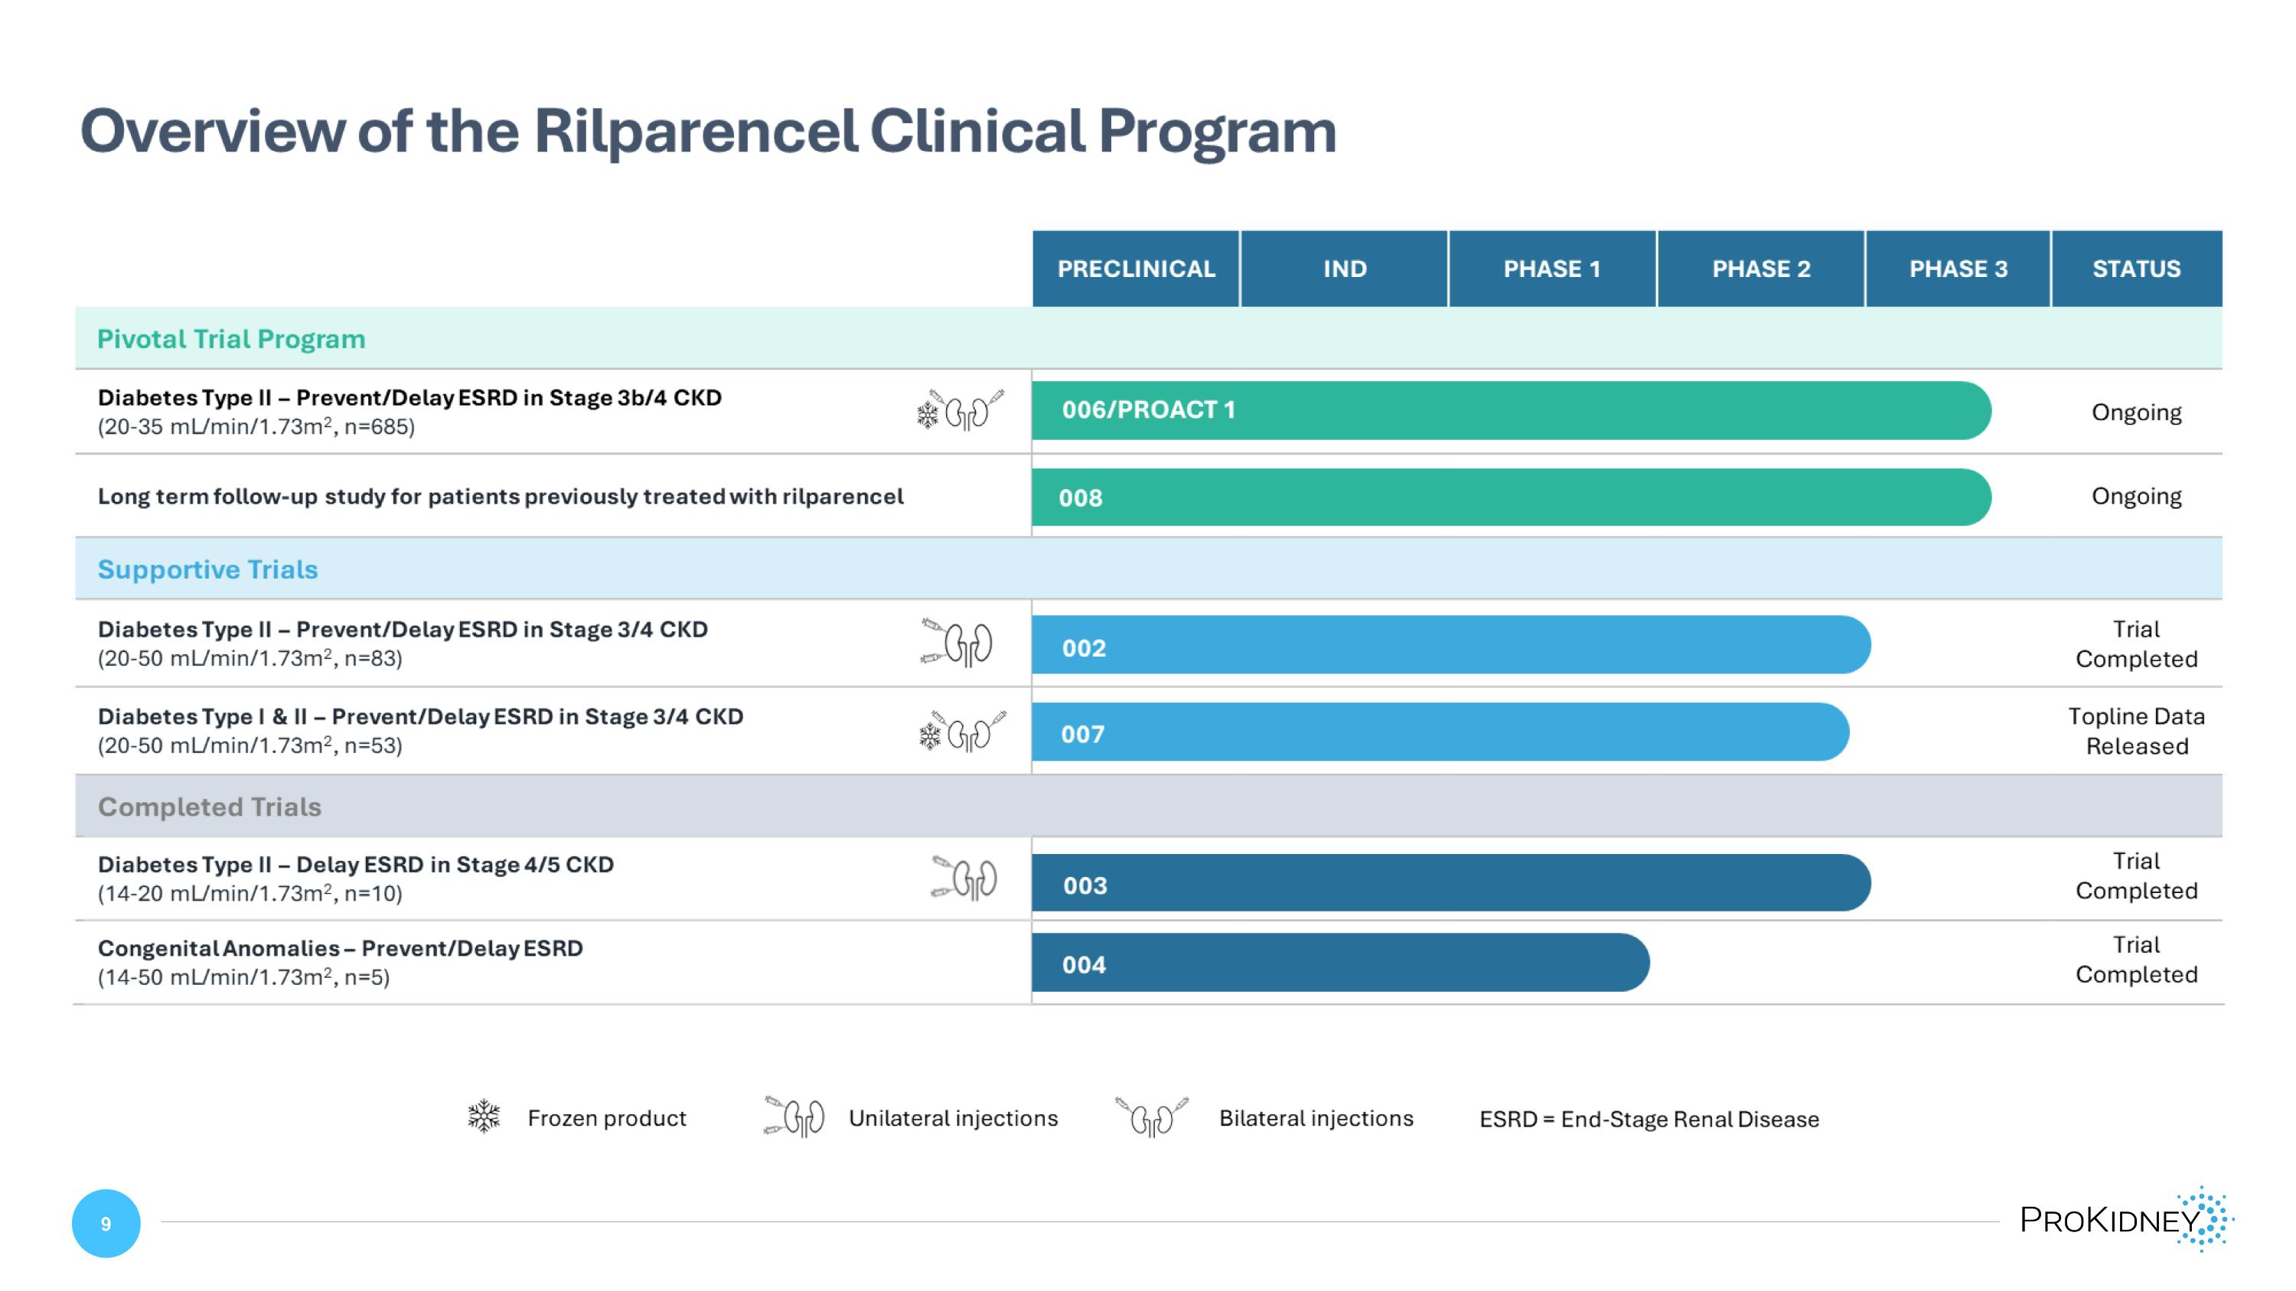2296x1291 pixels.
Task: Click the Topline Data Released status text
Action: click(2135, 731)
